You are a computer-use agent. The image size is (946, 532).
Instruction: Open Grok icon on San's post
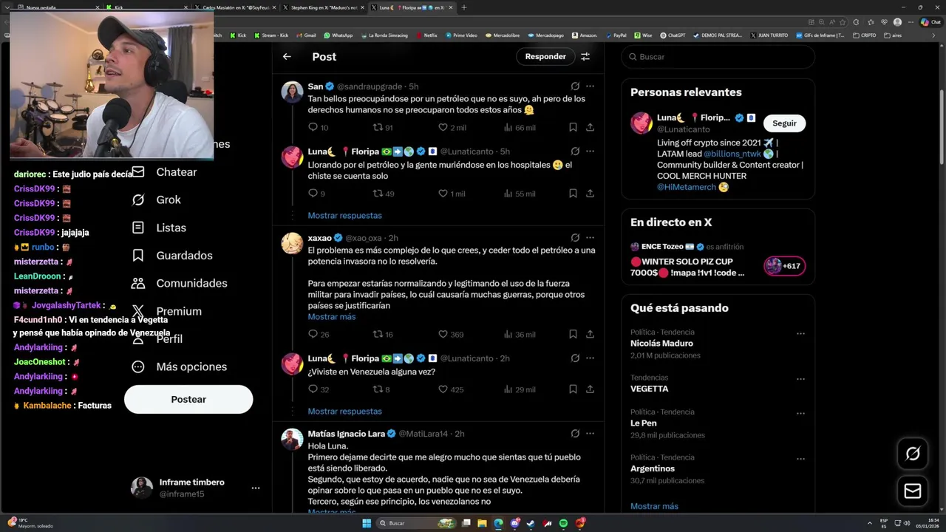tap(575, 86)
